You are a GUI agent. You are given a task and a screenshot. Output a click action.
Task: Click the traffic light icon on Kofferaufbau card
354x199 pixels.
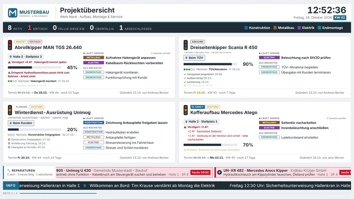(x=186, y=110)
